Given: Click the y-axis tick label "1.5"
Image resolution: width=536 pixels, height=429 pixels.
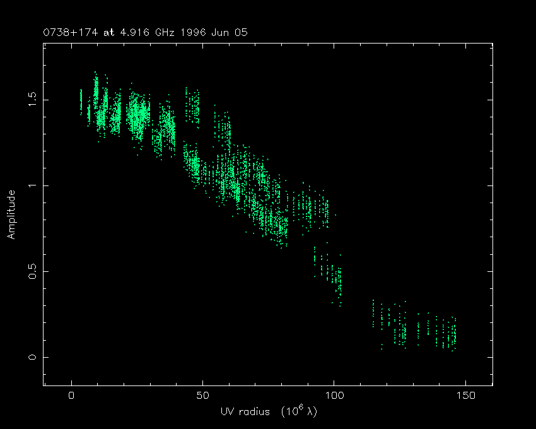Looking at the screenshot, I should [x=33, y=100].
